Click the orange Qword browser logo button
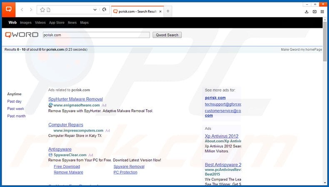The height and width of the screenshot is (187, 329). point(9,10)
